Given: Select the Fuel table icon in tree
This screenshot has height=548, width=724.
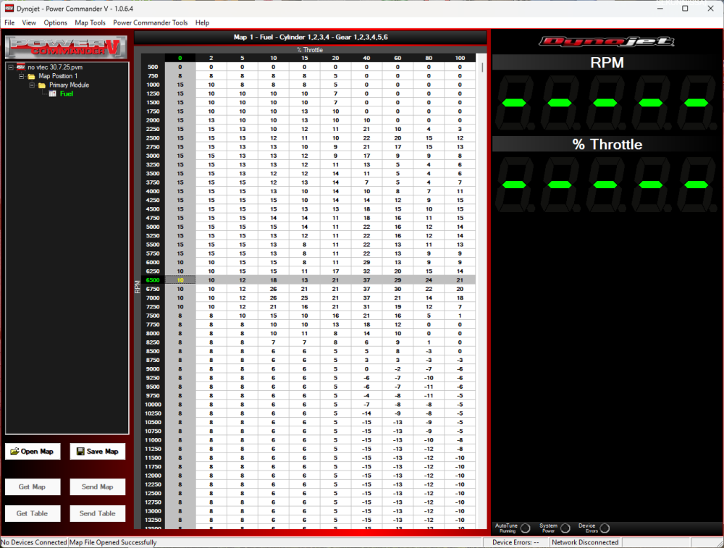Looking at the screenshot, I should click(53, 94).
